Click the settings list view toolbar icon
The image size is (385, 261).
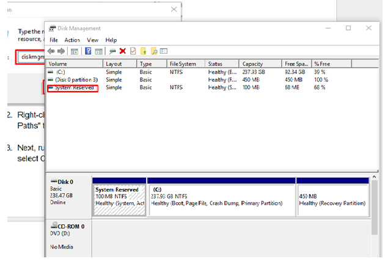tap(164, 51)
